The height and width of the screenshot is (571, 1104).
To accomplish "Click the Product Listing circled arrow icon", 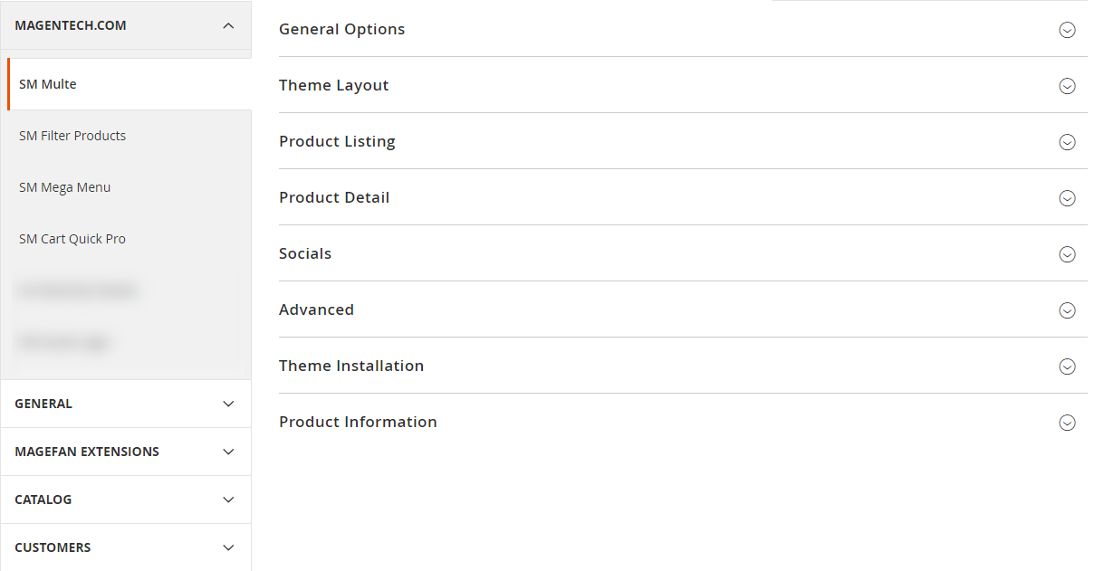I will pos(1067,142).
